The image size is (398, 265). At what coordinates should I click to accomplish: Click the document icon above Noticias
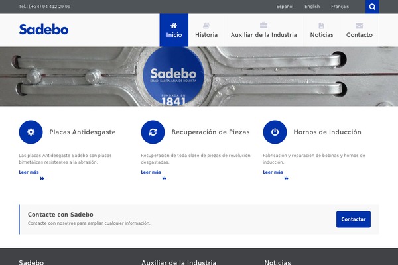point(321,26)
